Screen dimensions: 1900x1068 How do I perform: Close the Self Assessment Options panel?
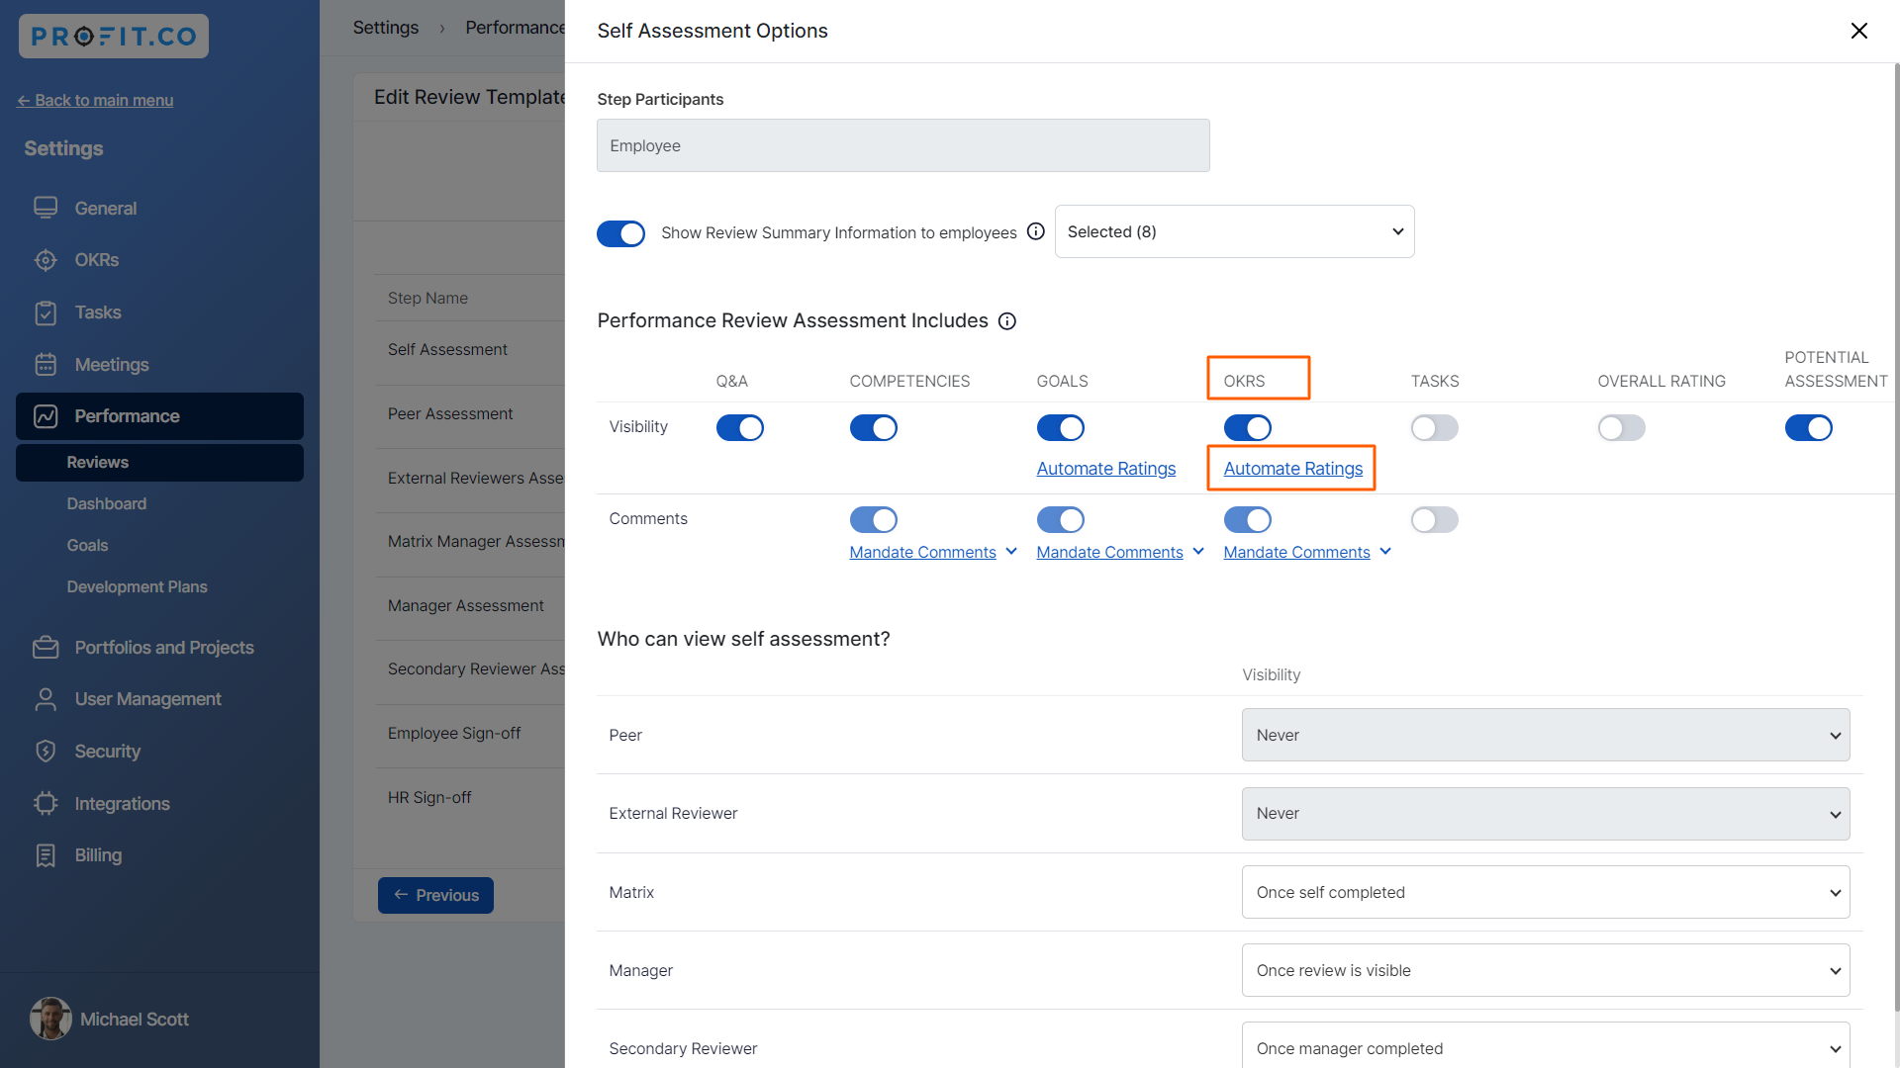[1858, 31]
